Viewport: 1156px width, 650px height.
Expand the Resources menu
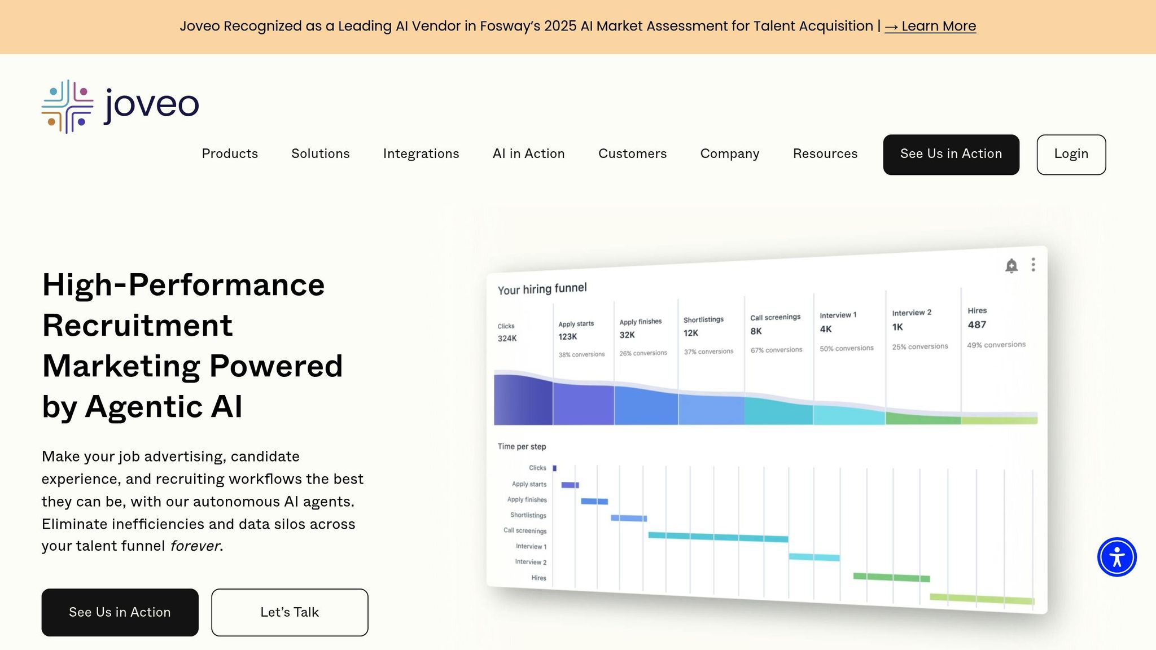pos(825,153)
